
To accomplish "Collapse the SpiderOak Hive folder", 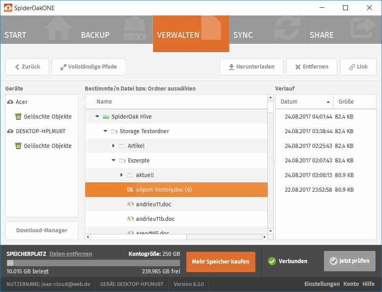I will pyautogui.click(x=97, y=117).
